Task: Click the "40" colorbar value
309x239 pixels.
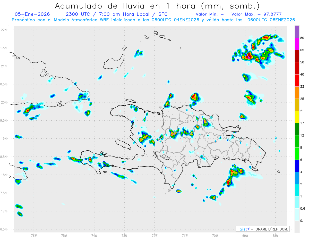Action: click(x=302, y=75)
